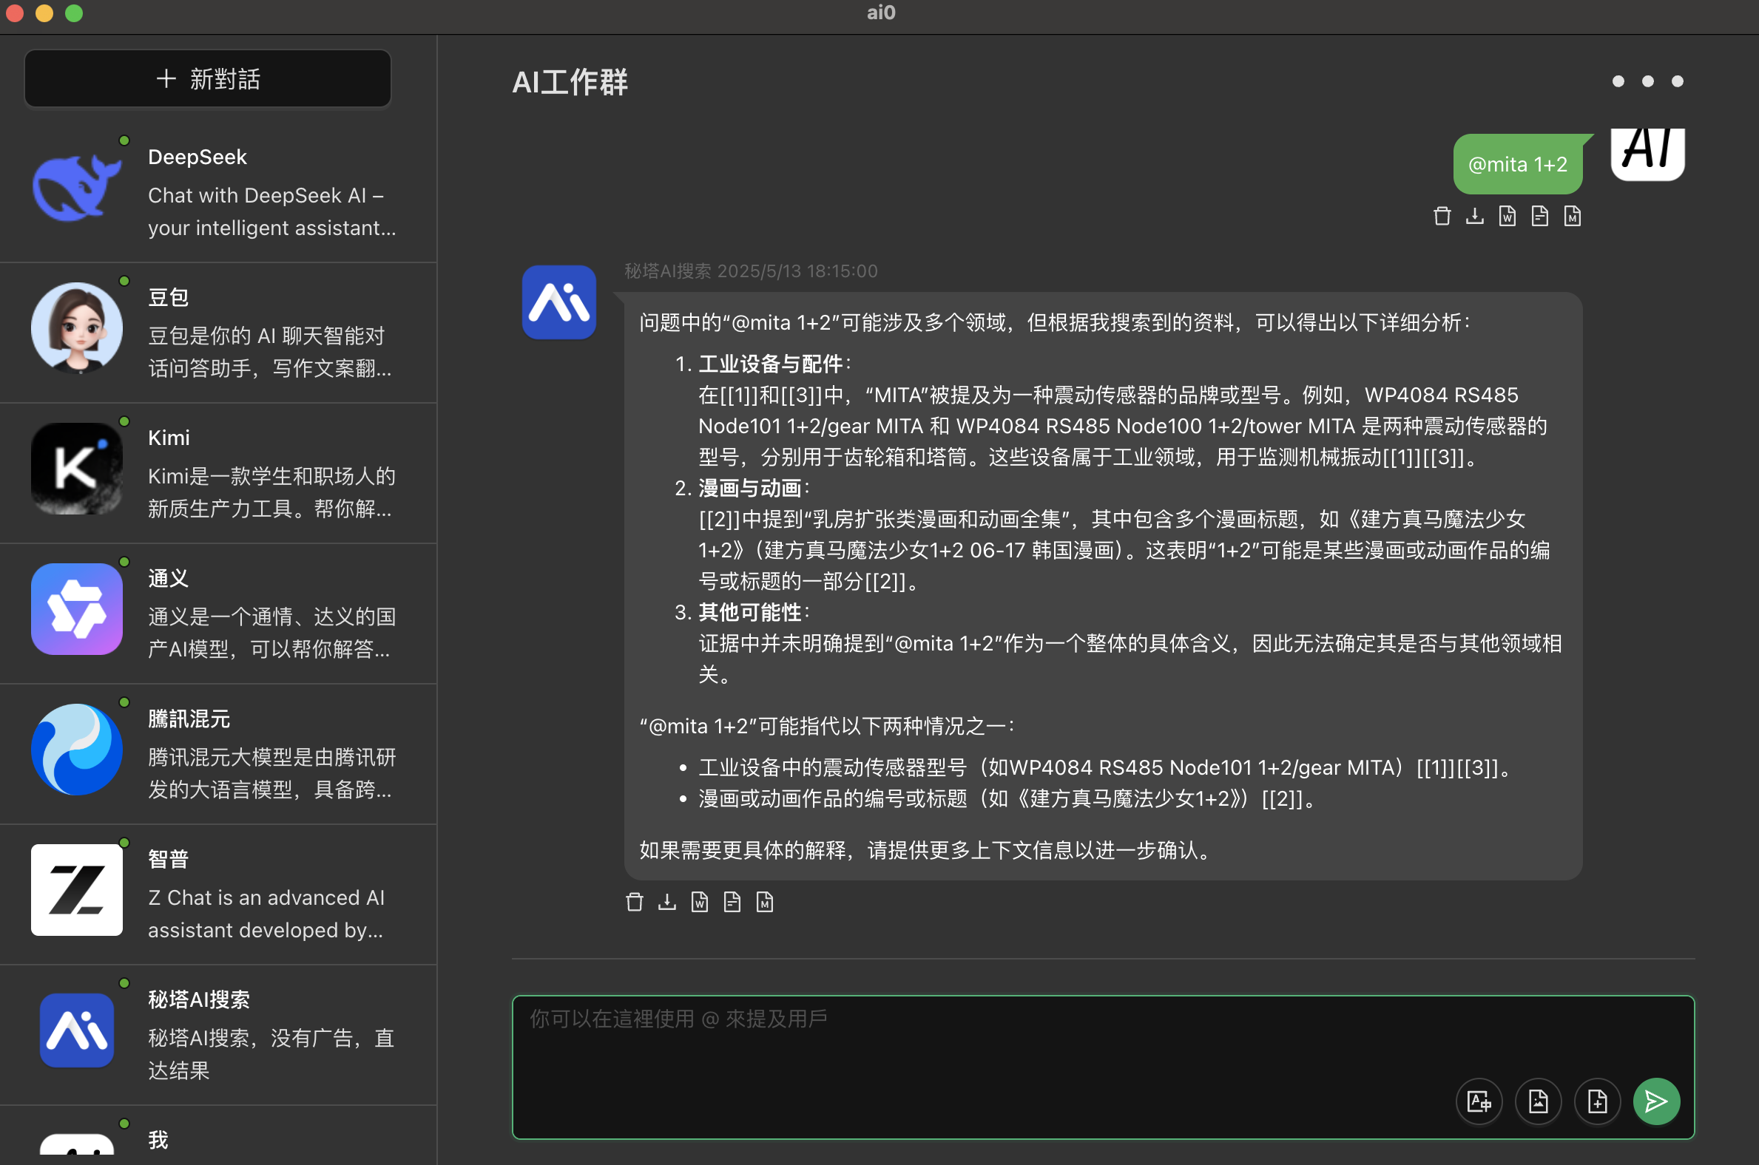Select the 豆包 avatar in sidebar

click(77, 327)
